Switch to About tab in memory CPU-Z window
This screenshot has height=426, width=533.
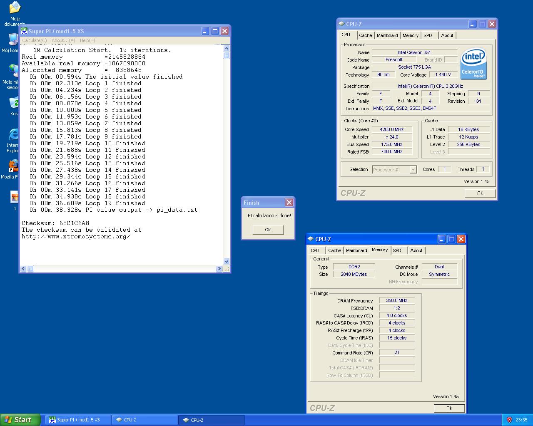click(x=416, y=250)
